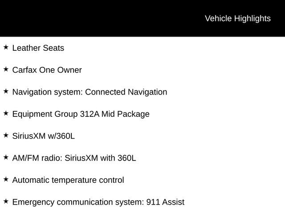Select the star next to Emergency communication system
Screen dimensions: 285x214
point(6,201)
